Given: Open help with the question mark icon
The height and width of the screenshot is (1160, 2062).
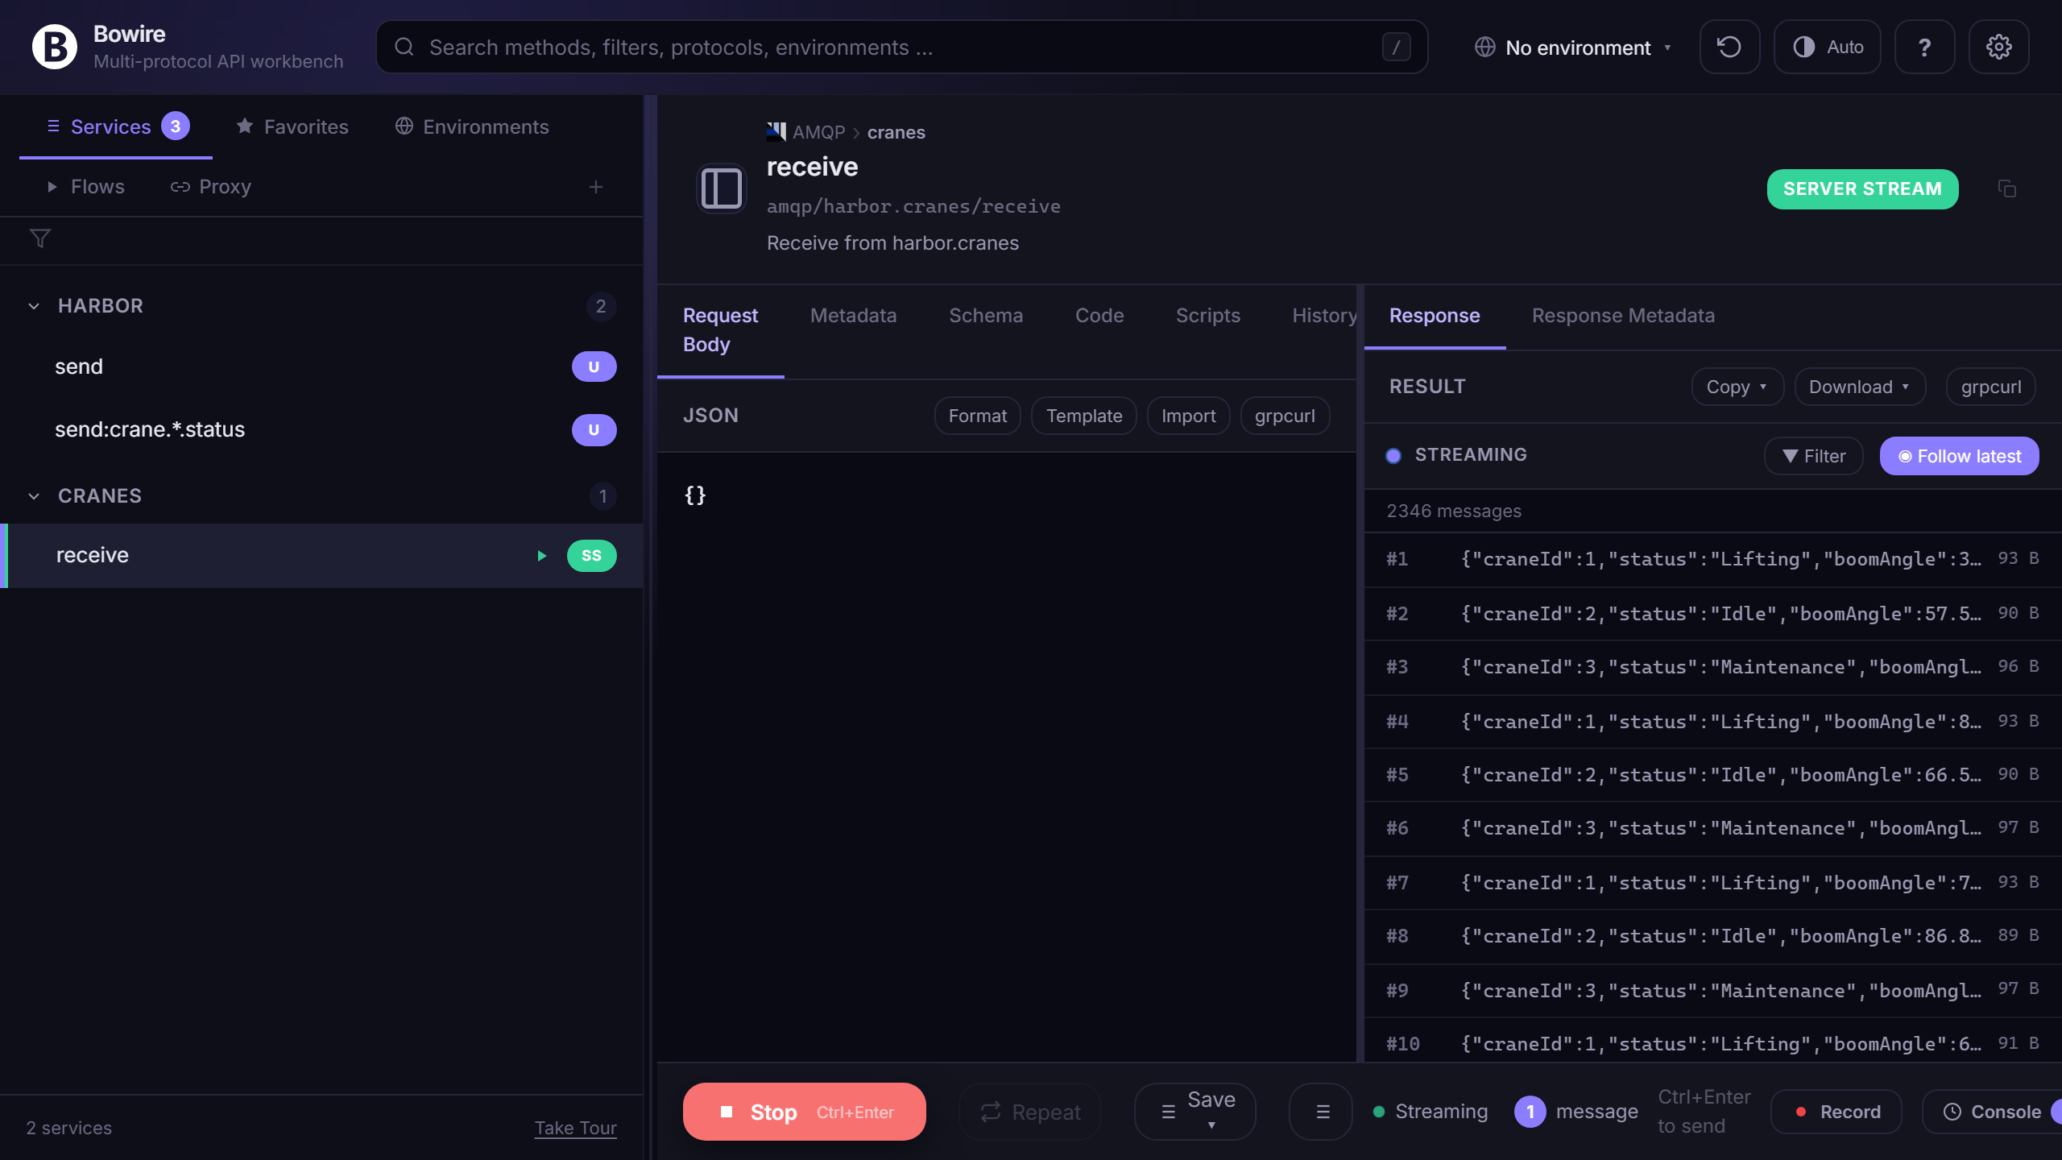Looking at the screenshot, I should [1924, 48].
